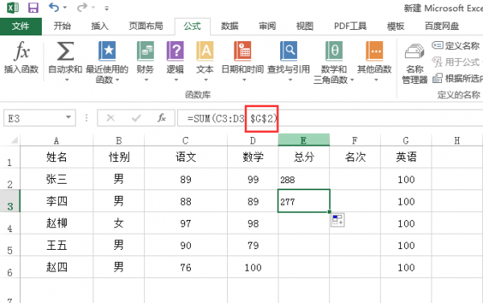483x303 pixels.
Task: Open the Financial (财务) functions icon
Action: (x=145, y=51)
